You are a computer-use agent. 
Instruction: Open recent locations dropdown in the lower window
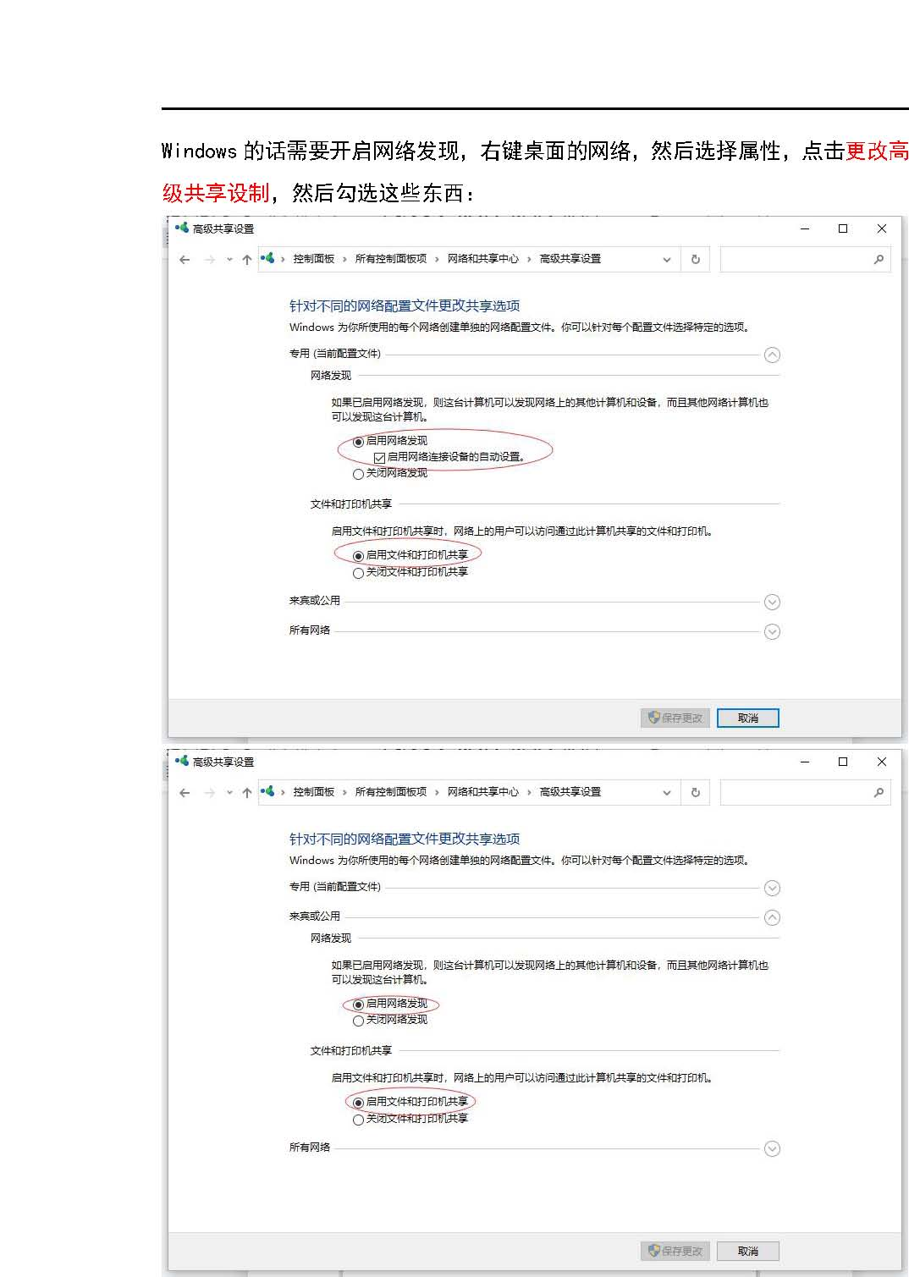tap(229, 793)
